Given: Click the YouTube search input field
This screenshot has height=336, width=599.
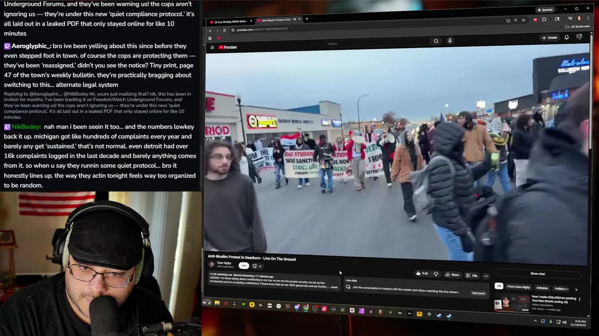Looking at the screenshot, I should (x=378, y=43).
